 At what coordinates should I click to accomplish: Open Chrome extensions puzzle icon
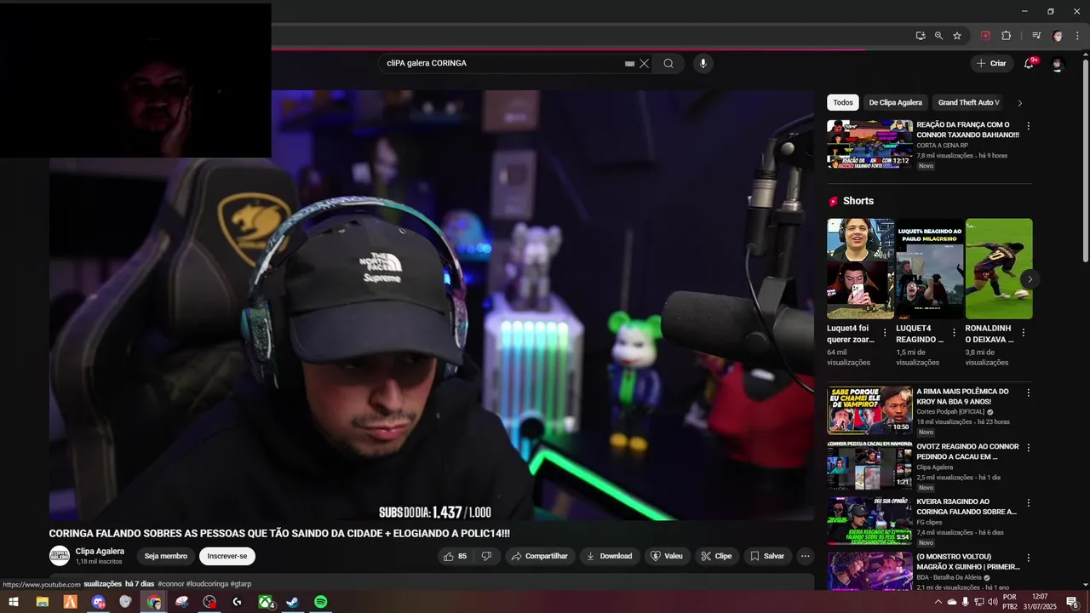point(1006,36)
